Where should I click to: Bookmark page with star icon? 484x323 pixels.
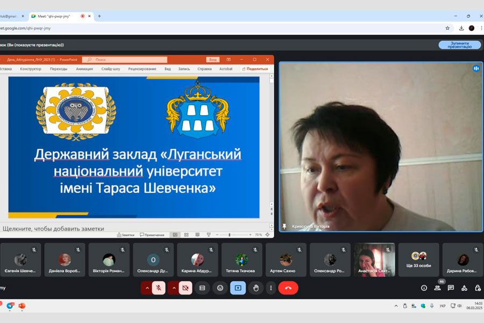(447, 28)
